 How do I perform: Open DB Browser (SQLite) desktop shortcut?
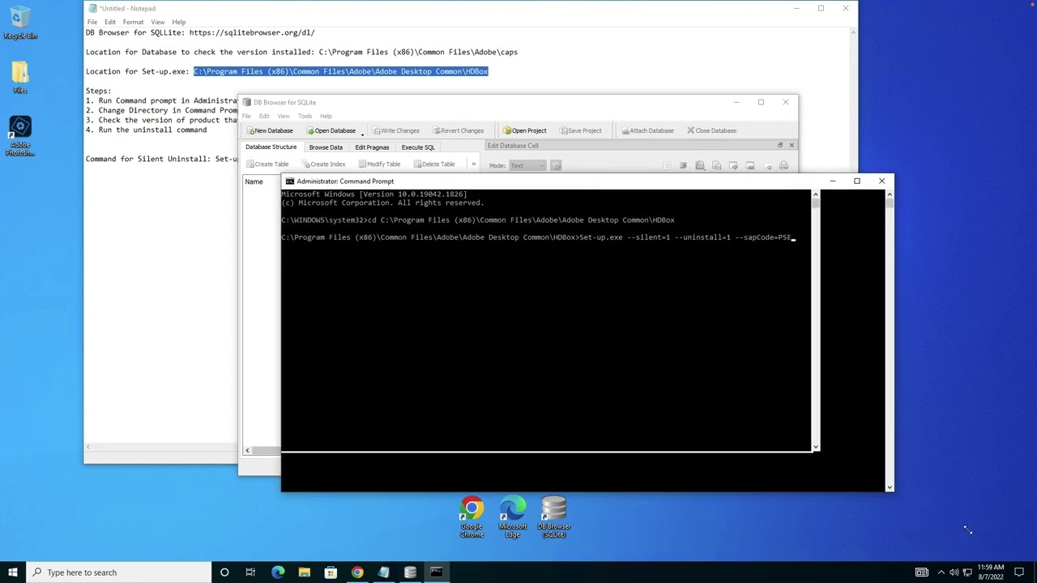(x=554, y=517)
